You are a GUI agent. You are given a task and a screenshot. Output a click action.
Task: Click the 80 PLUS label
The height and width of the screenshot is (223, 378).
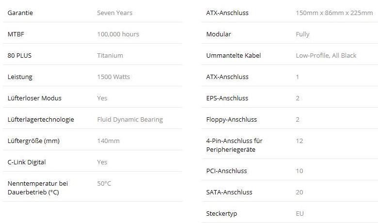(20, 56)
